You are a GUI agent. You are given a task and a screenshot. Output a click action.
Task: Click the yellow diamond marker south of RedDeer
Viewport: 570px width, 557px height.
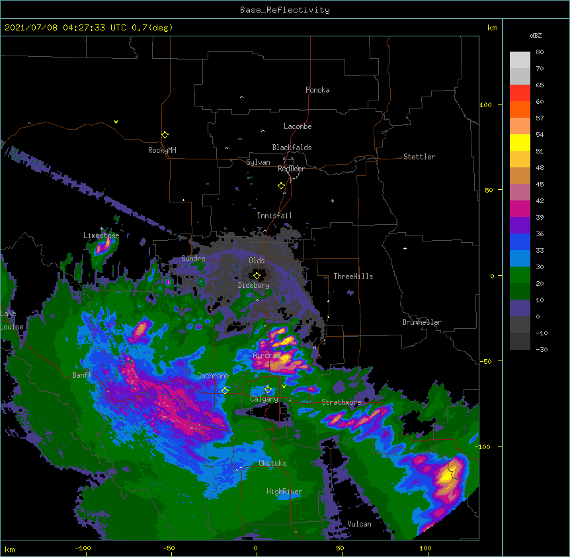(x=281, y=186)
